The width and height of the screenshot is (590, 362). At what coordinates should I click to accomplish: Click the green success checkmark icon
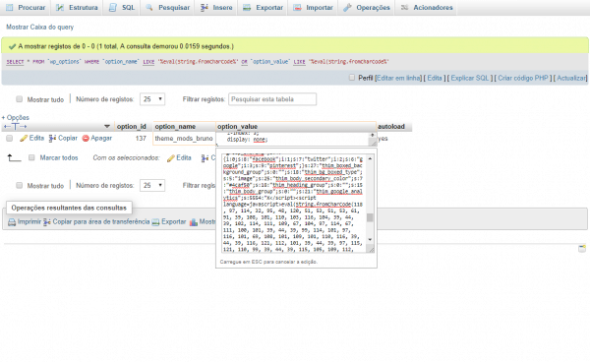(12, 46)
